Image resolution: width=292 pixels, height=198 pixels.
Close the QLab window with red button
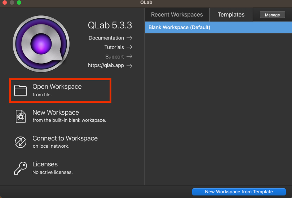click(5, 3)
